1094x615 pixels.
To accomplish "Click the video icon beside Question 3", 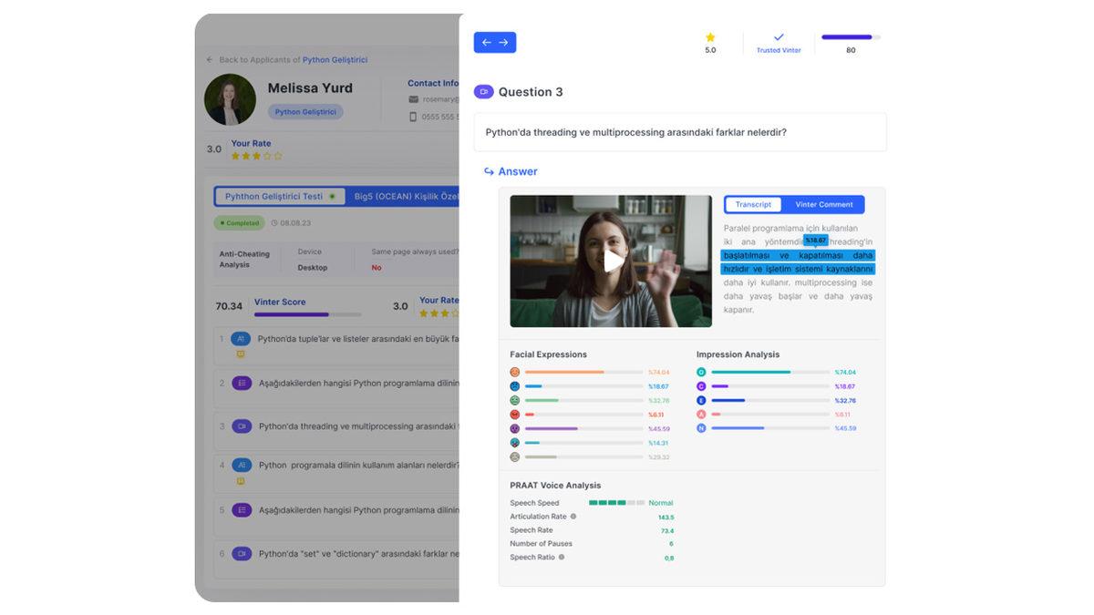I will click(483, 92).
